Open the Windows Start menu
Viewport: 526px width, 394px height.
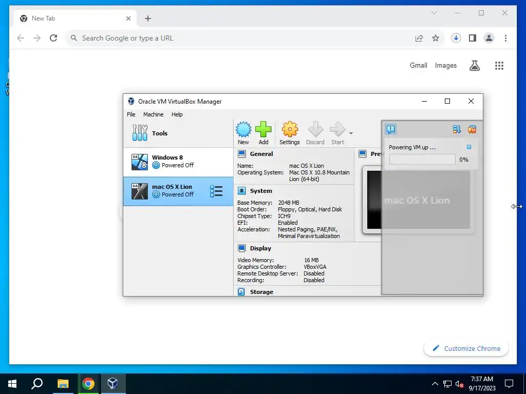click(x=12, y=384)
